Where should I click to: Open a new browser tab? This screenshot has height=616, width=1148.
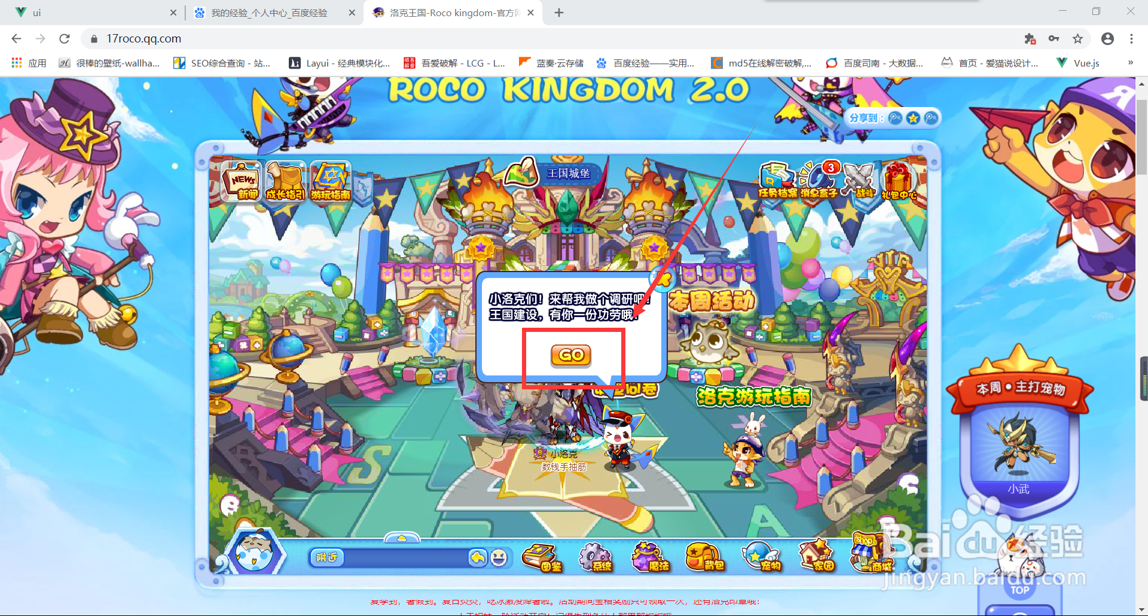[x=559, y=13]
